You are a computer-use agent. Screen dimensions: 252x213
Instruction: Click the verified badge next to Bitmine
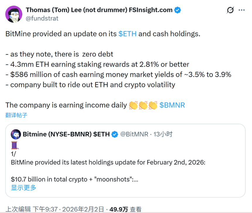(115, 134)
